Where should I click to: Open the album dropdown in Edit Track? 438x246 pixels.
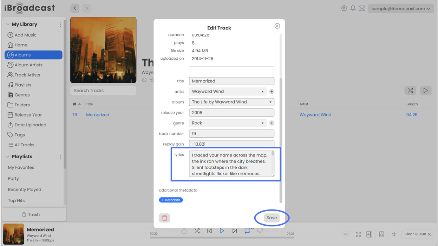pyautogui.click(x=231, y=102)
